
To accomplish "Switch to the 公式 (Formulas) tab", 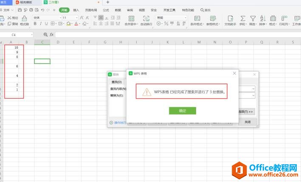I will pyautogui.click(x=106, y=10).
